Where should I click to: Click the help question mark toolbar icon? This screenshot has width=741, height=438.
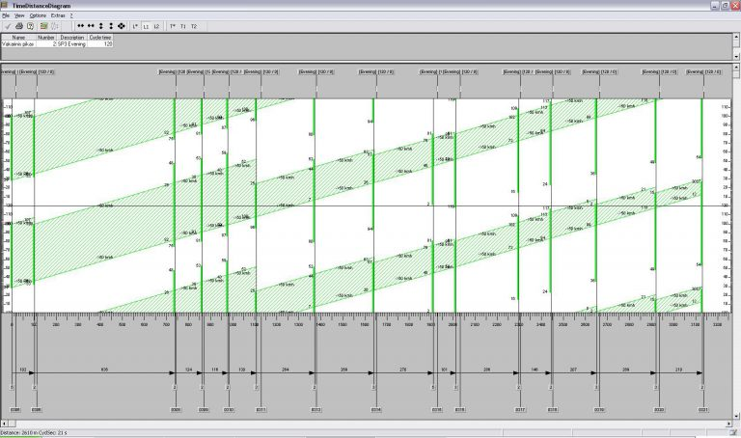31,26
